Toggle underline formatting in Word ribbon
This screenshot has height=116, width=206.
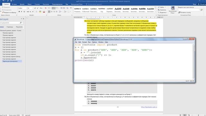[x=24, y=12]
